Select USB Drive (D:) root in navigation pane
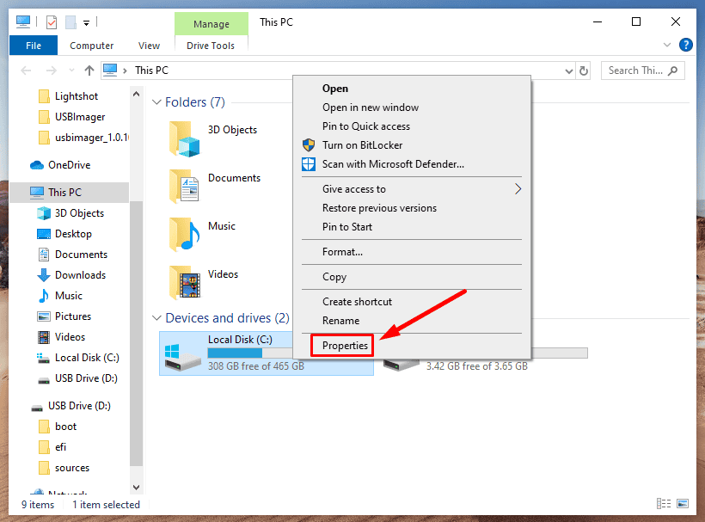705x522 pixels. [x=71, y=406]
